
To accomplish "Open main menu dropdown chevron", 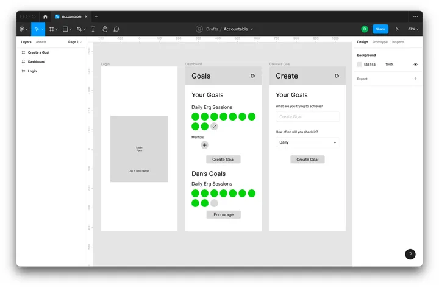I will (x=27, y=29).
